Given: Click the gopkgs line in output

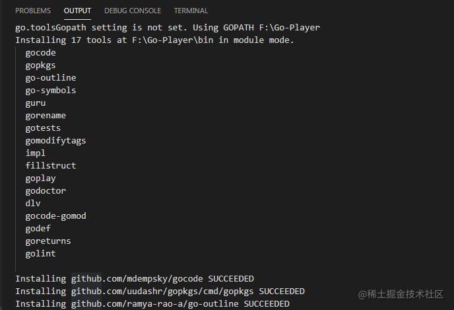Looking at the screenshot, I should (40, 65).
